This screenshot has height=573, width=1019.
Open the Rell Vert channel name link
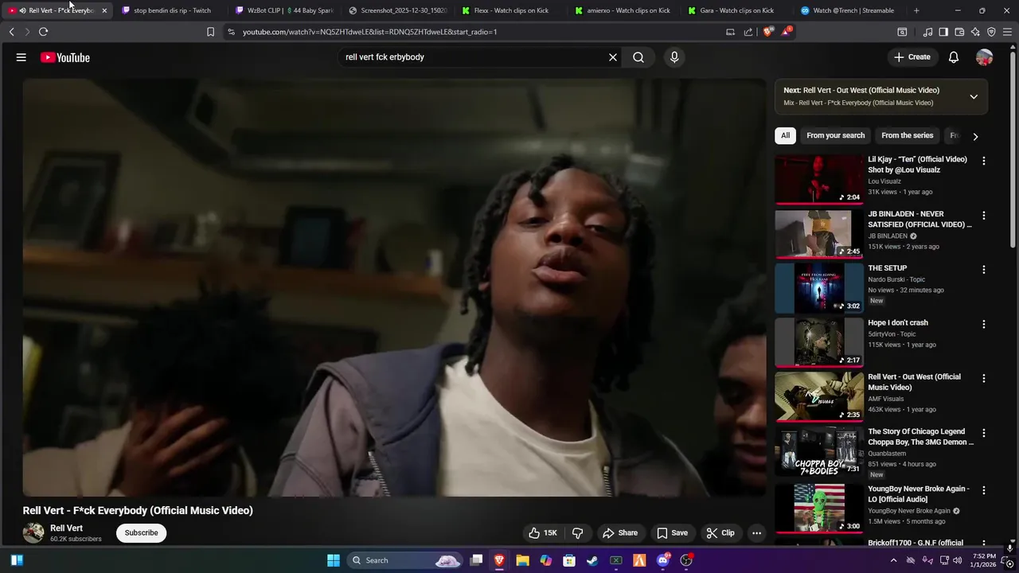tap(66, 528)
